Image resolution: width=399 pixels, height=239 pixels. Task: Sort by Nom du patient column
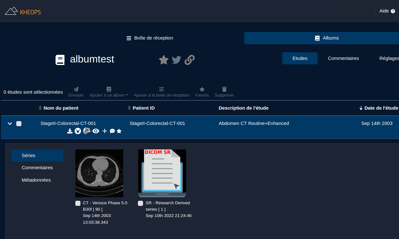tap(61, 108)
